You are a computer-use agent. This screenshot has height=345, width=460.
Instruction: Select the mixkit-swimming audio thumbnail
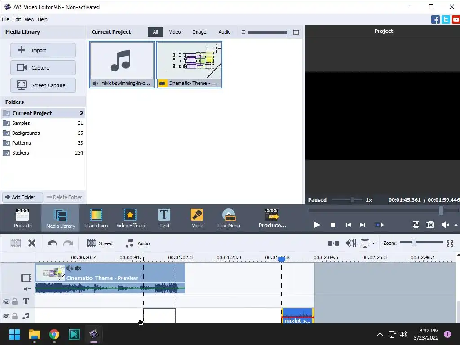122,65
